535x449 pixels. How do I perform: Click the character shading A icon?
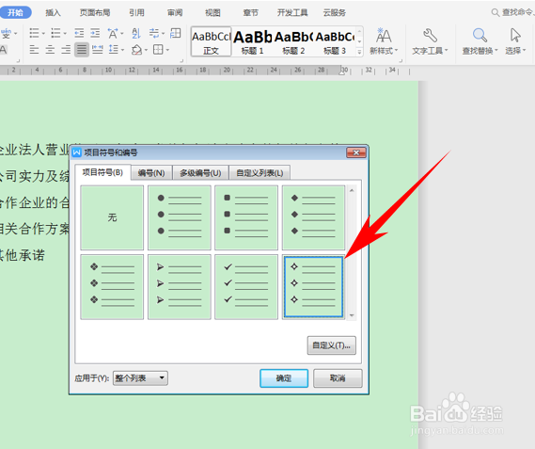click(x=3, y=50)
